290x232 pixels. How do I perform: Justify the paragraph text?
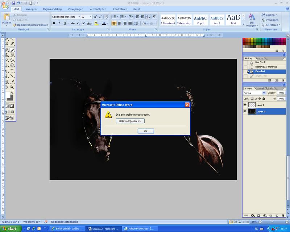[130, 23]
